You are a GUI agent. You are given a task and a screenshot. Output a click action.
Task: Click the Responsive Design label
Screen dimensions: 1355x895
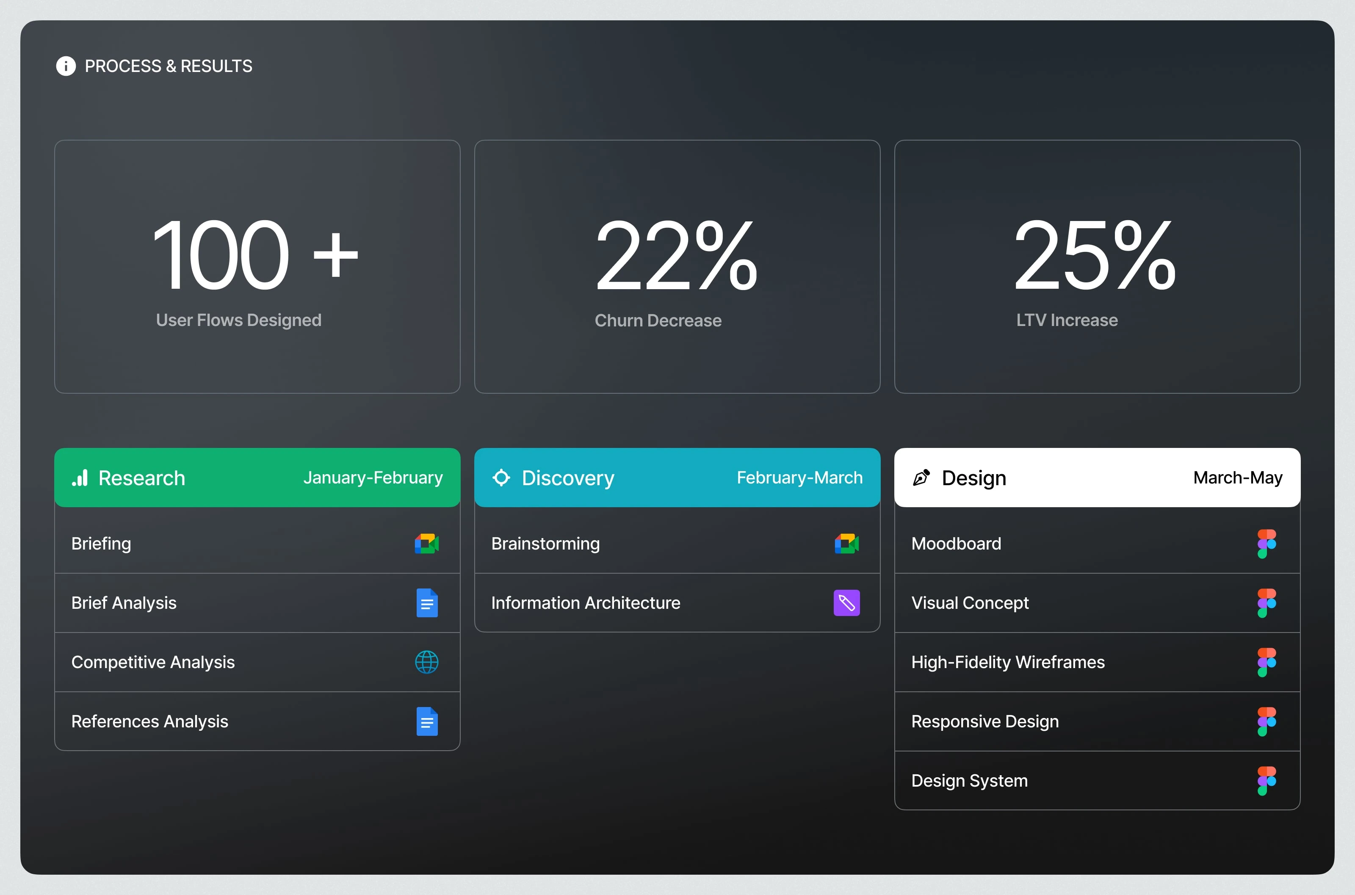point(984,721)
